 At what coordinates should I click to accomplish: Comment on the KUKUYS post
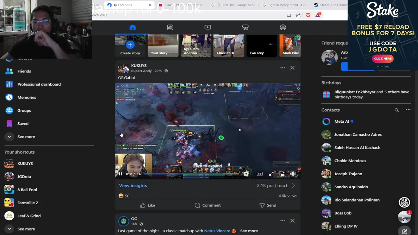[x=208, y=205]
